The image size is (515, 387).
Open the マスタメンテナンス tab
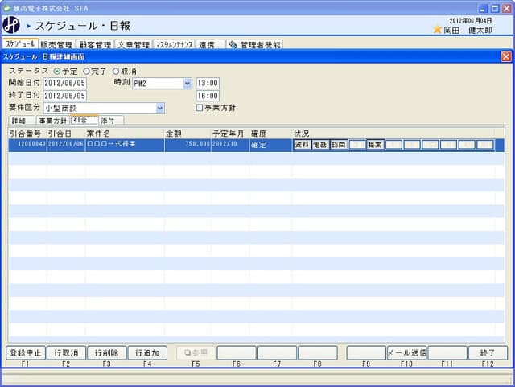tap(174, 45)
